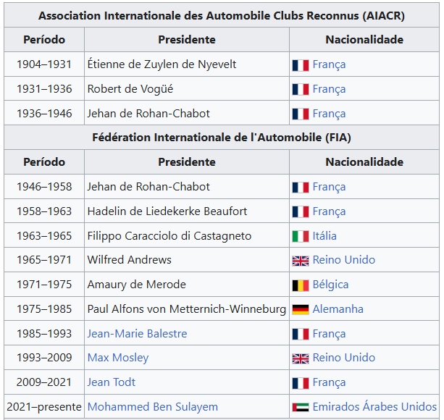This screenshot has width=444, height=420.
Task: Click the AIACR table section header
Action: (222, 15)
